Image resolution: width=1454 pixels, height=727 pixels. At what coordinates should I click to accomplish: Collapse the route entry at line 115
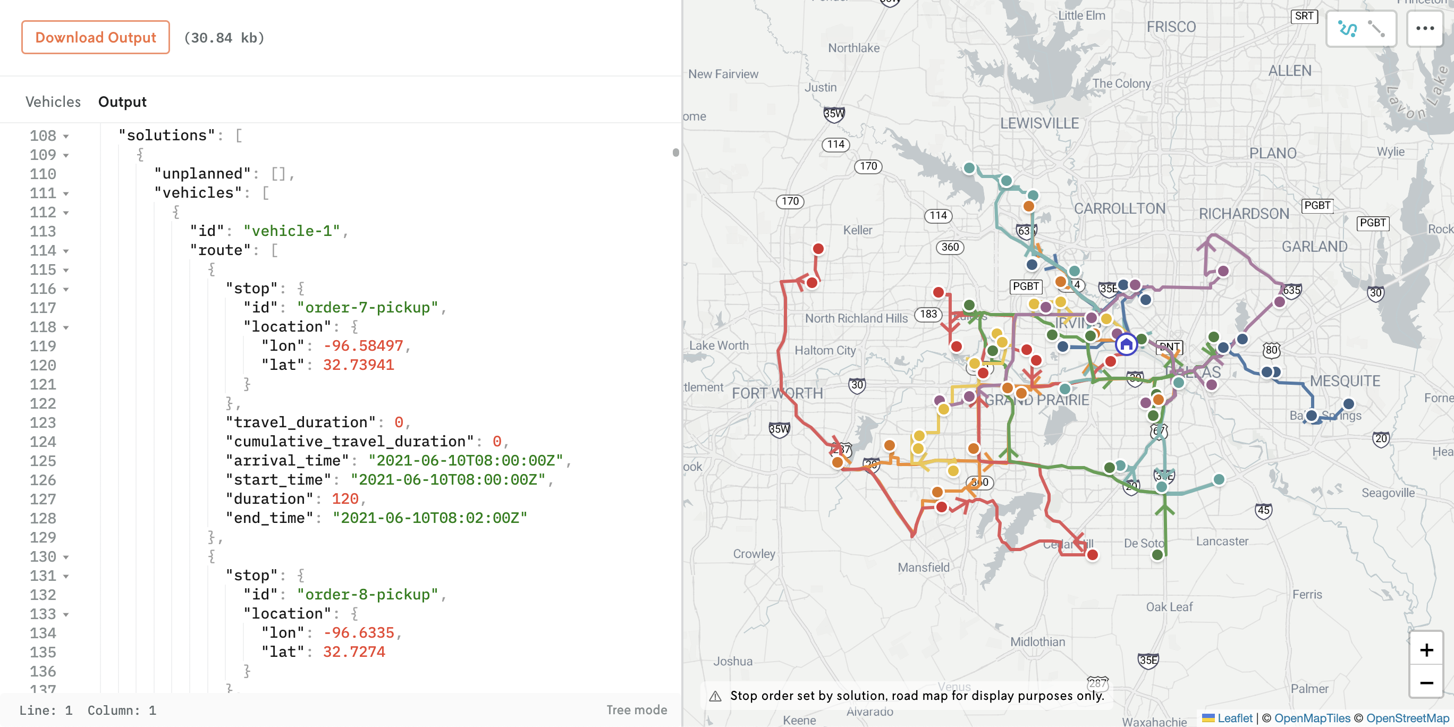(x=66, y=270)
